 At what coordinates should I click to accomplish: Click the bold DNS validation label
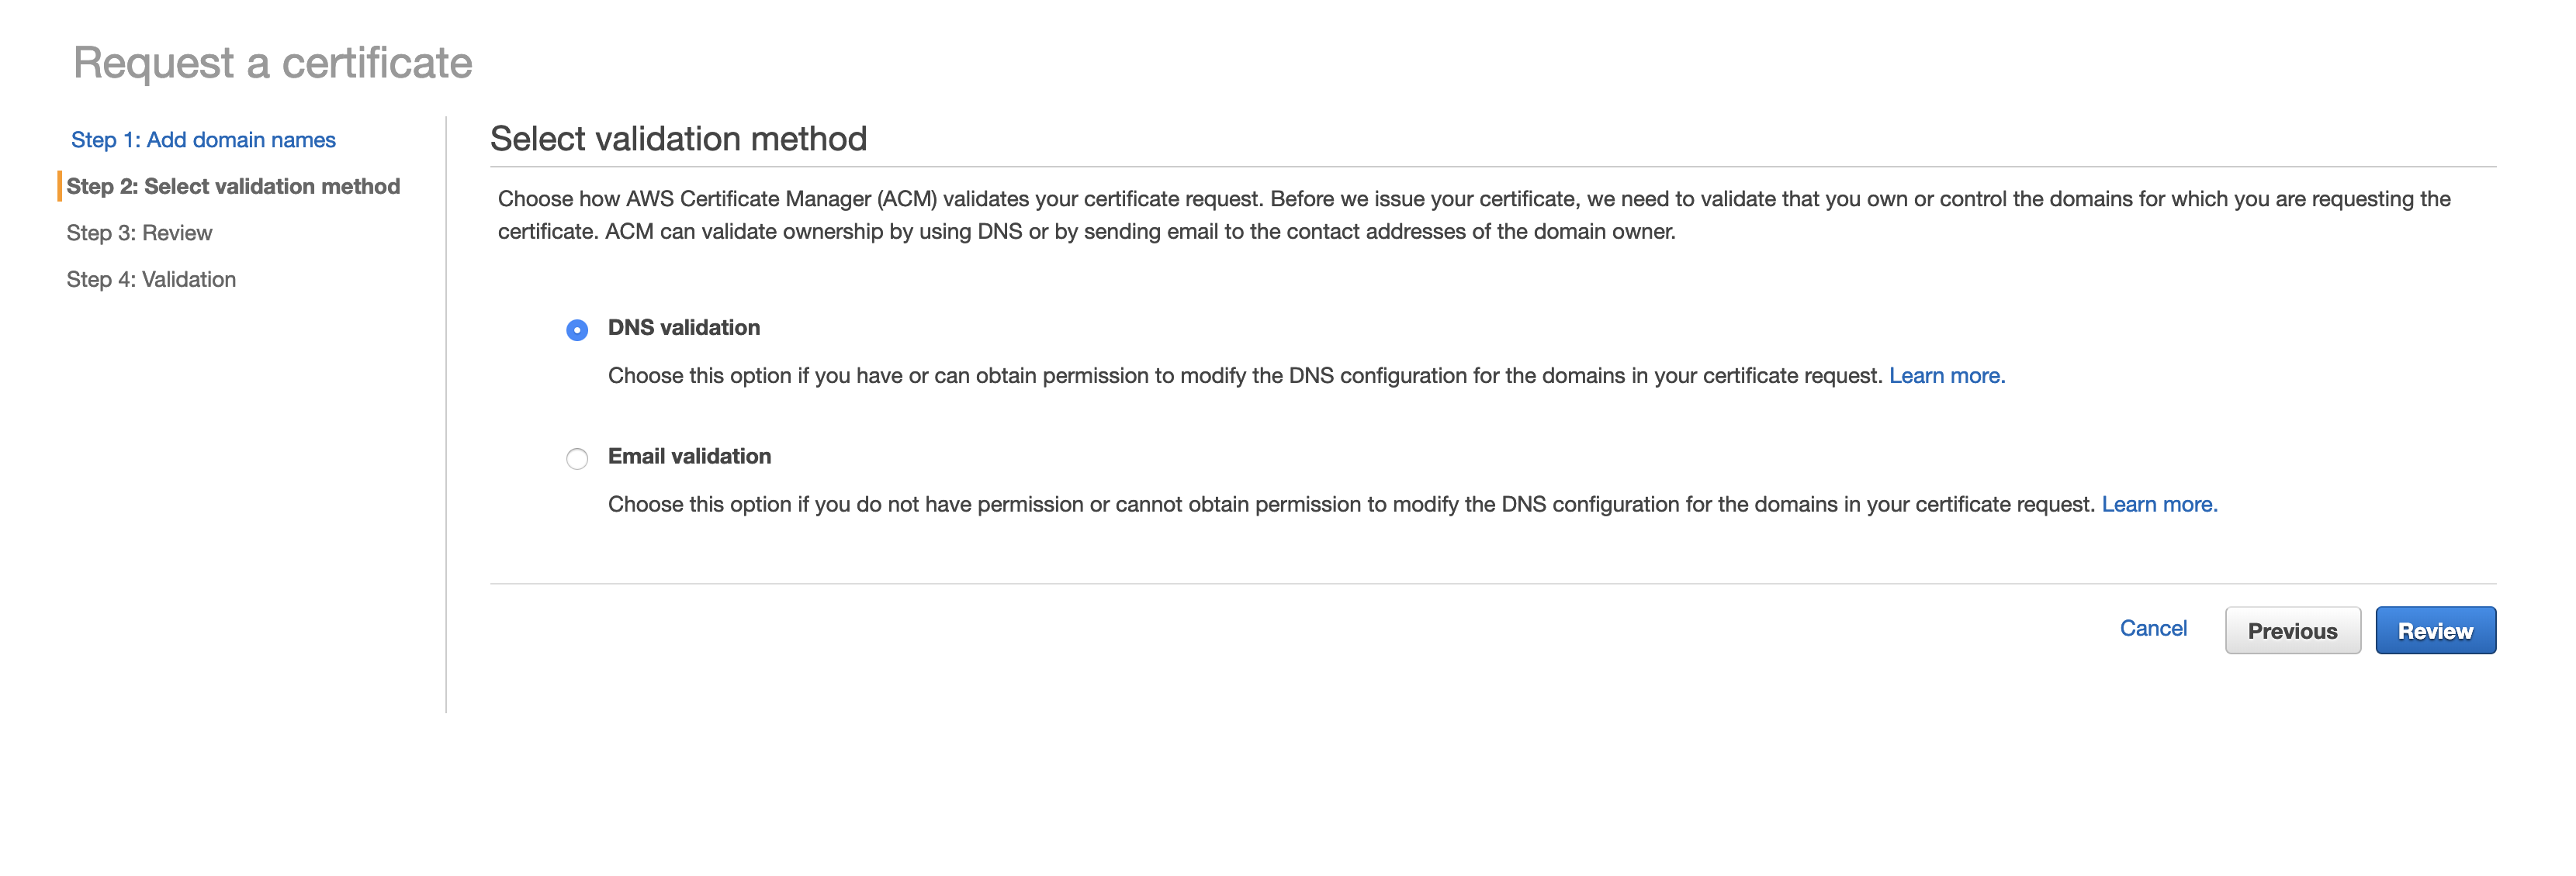[683, 328]
